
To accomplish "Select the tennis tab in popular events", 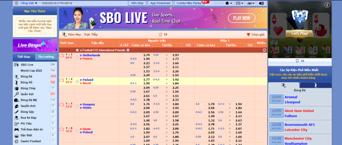I will pos(316,85).
